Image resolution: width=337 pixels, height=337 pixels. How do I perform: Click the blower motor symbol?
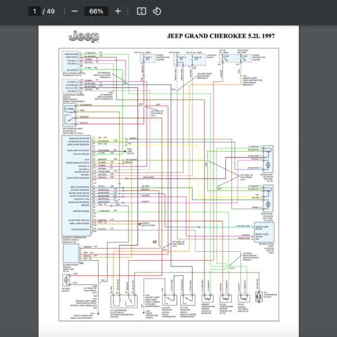pos(66,280)
